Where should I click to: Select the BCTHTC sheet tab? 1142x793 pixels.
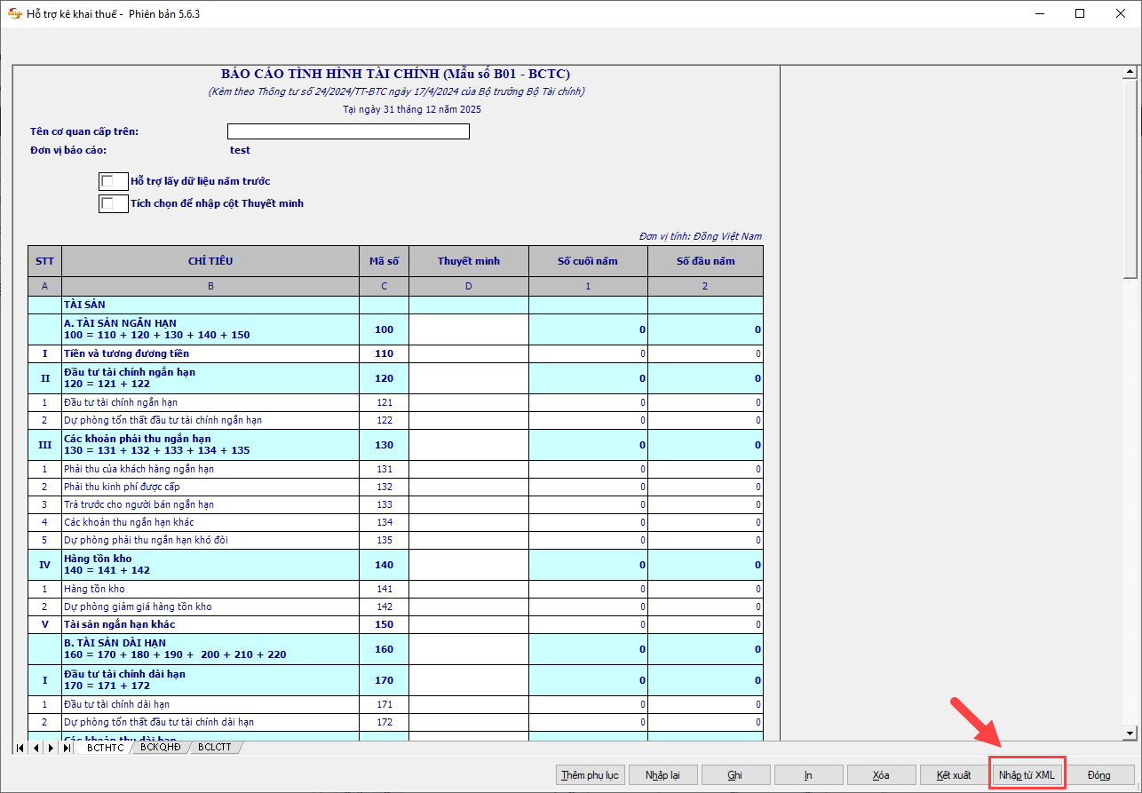point(105,748)
